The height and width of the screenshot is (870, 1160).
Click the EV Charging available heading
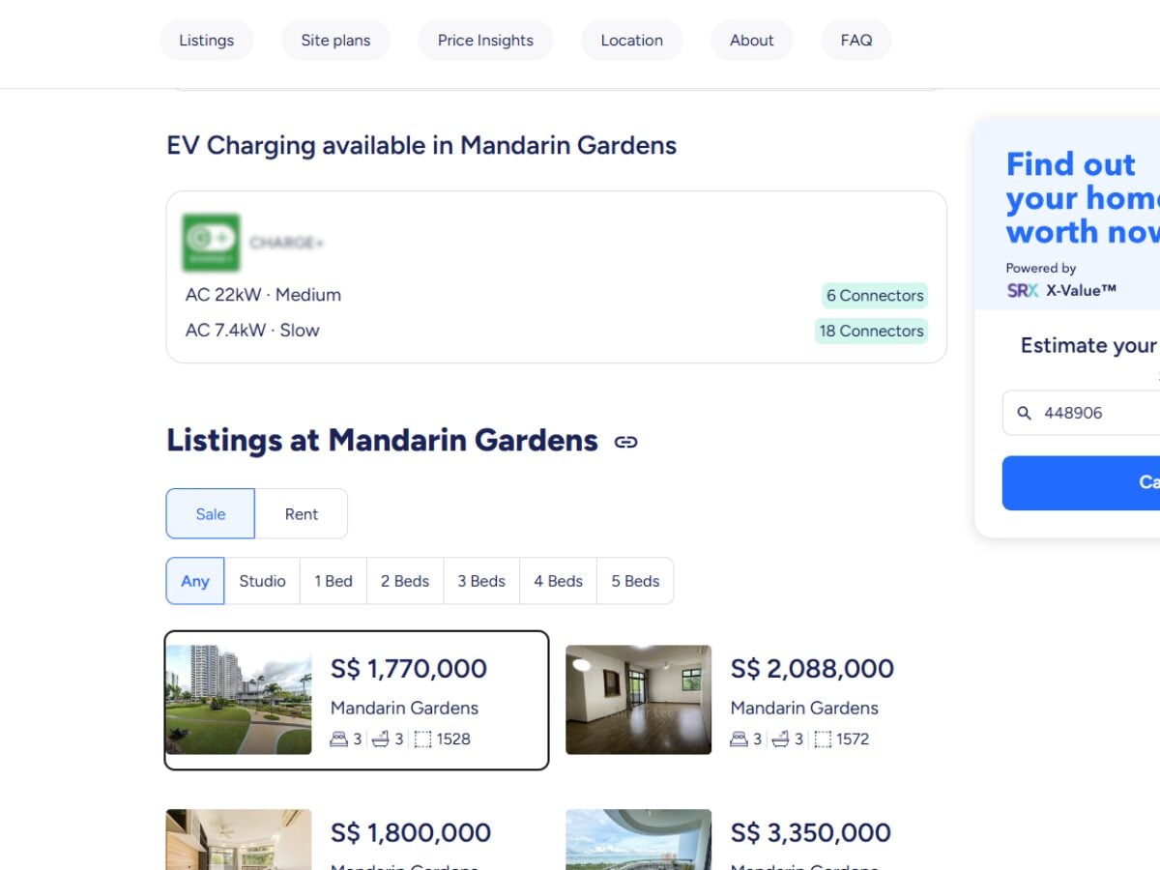421,146
